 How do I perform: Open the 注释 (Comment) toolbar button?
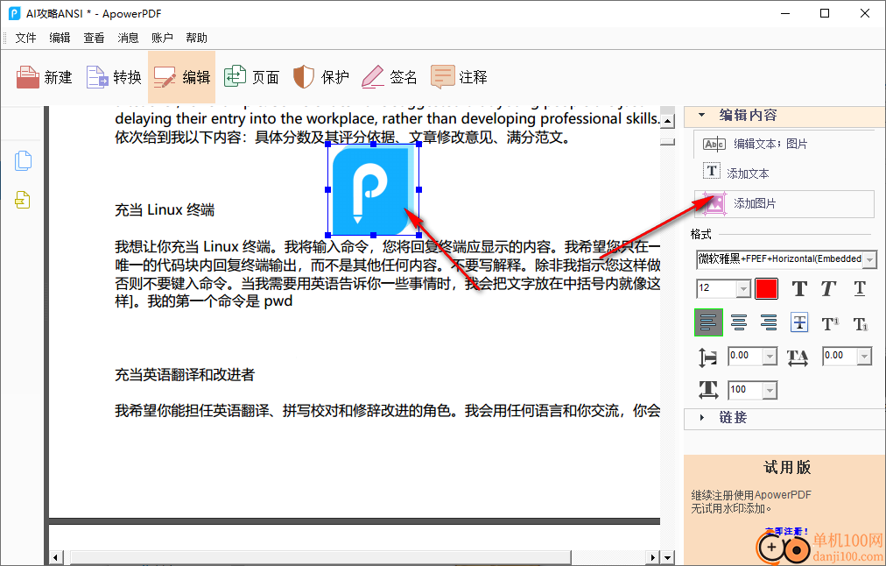pos(459,77)
